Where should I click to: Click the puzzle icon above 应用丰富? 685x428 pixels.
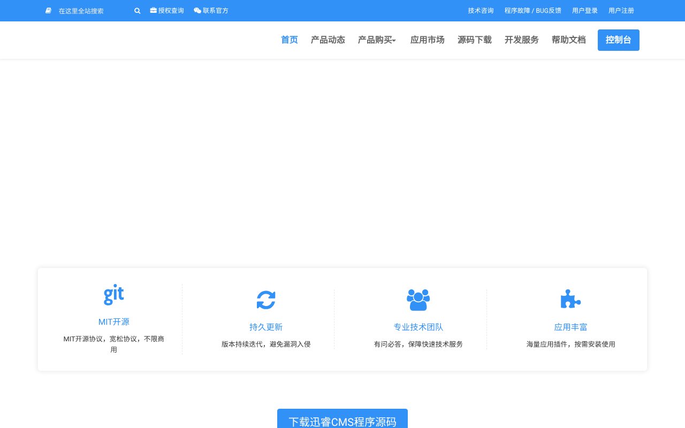click(x=570, y=299)
